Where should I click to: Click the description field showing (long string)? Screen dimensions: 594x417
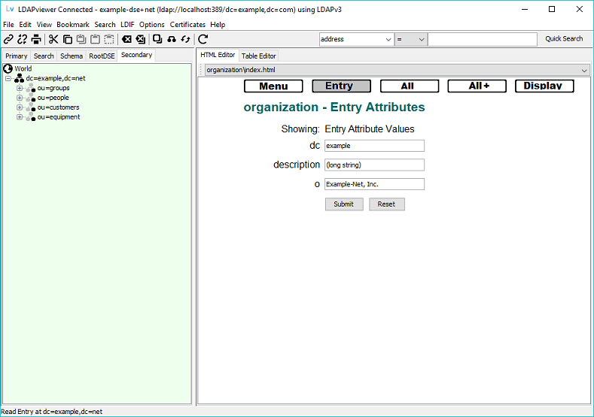(374, 165)
